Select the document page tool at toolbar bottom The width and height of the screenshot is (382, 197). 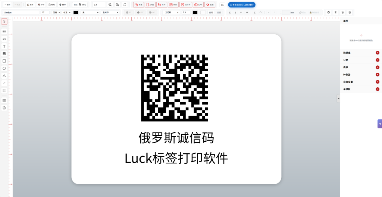click(x=4, y=107)
